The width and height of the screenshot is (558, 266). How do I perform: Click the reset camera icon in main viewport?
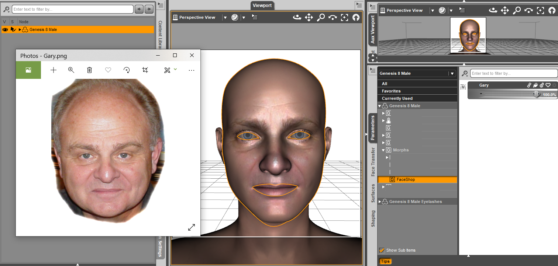pos(356,17)
